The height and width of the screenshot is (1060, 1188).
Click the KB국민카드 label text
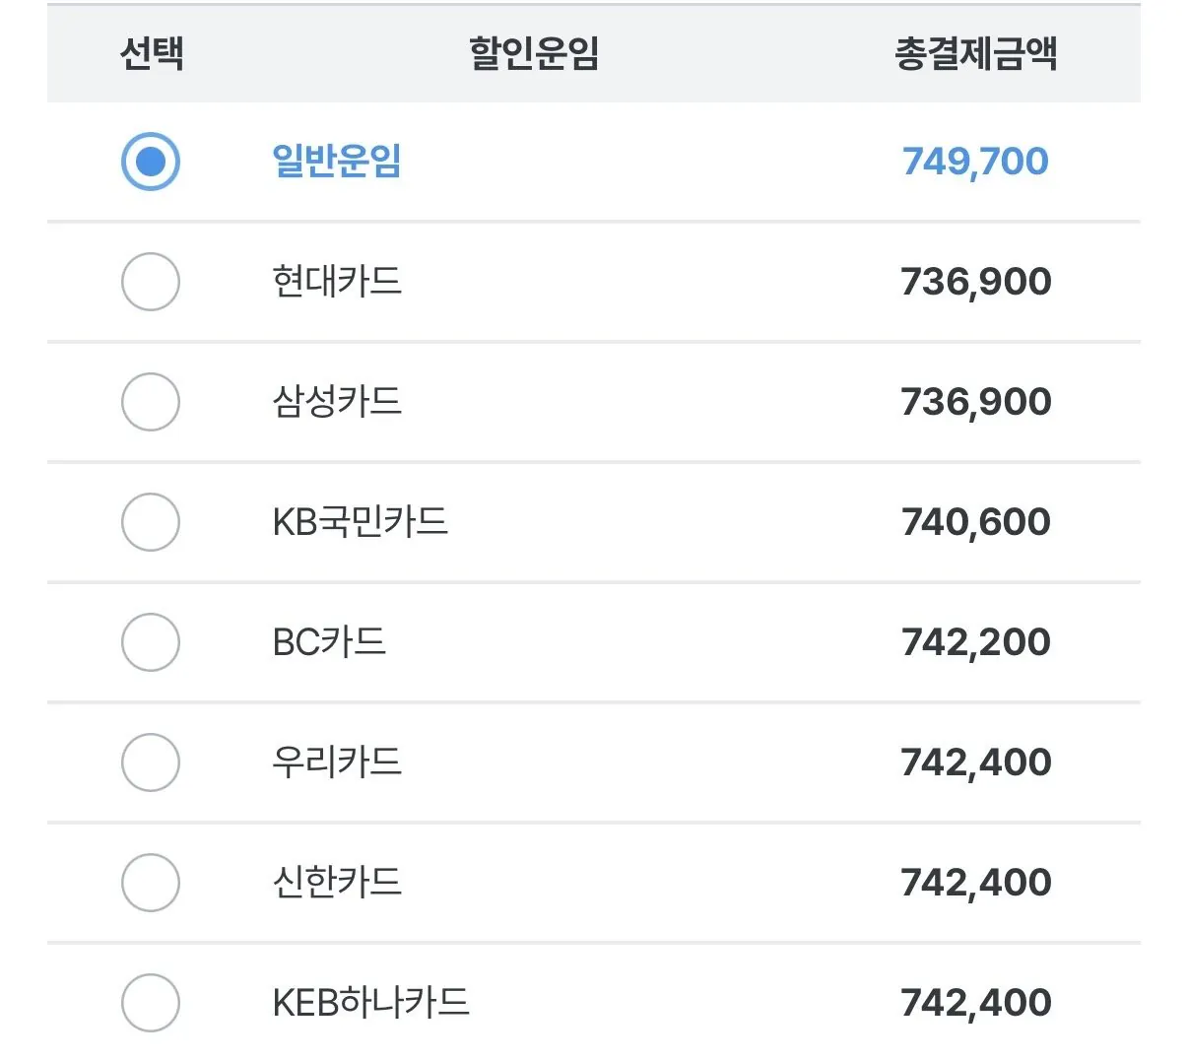361,521
